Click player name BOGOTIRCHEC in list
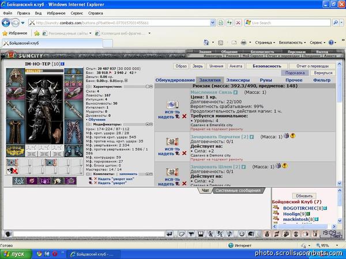The image size is (346, 259). click(x=300, y=208)
